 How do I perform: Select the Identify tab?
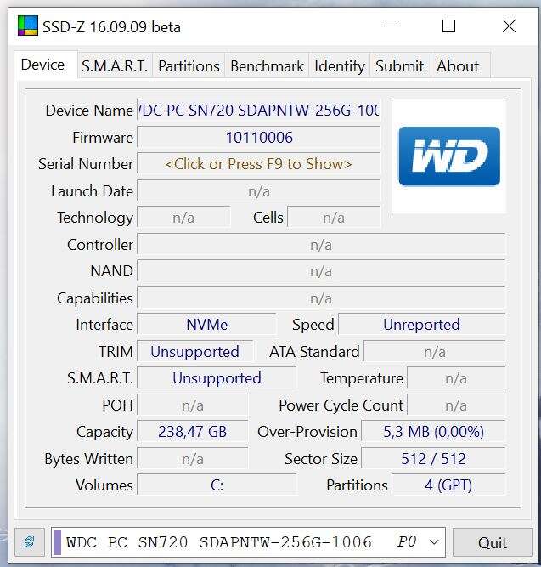339,66
